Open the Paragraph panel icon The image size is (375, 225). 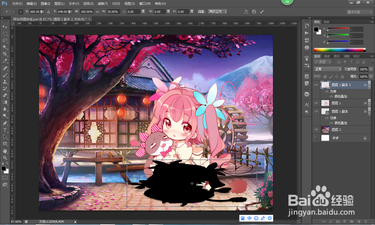click(x=307, y=112)
